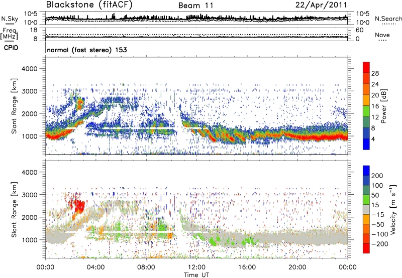
Task: Click the velocity scale value '200'
Action: tap(377, 176)
